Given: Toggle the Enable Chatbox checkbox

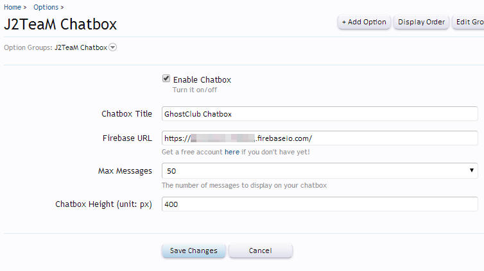Looking at the screenshot, I should 166,79.
